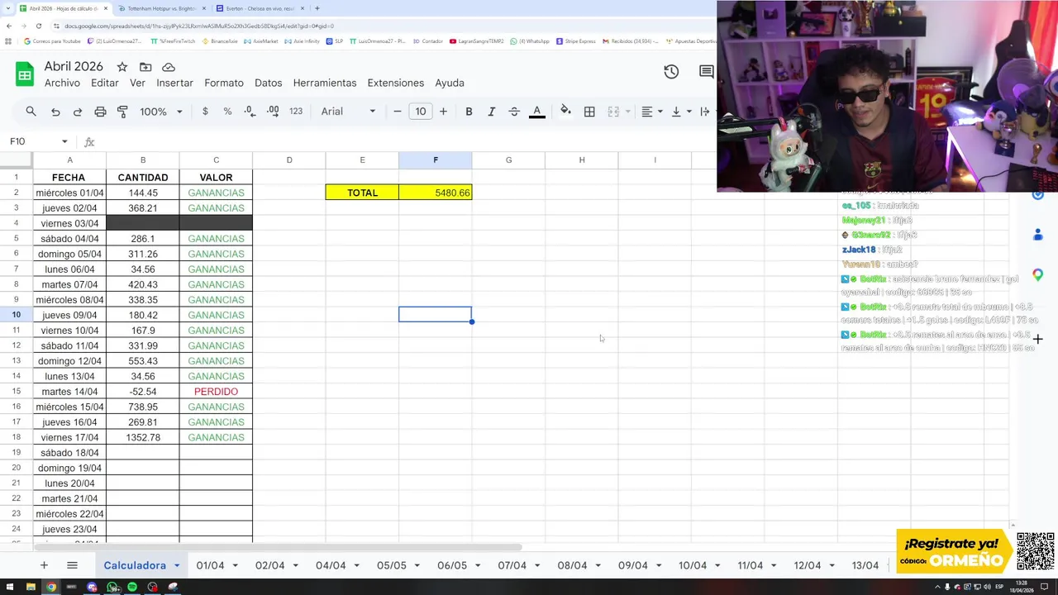Open the 01/04 sheet tab arrow

[236, 566]
